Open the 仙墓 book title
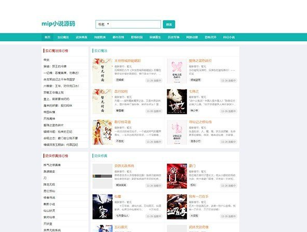This screenshot has height=232, width=307. [x=117, y=196]
